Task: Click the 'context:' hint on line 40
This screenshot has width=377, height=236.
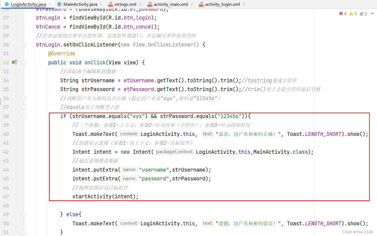Action: tap(129, 134)
